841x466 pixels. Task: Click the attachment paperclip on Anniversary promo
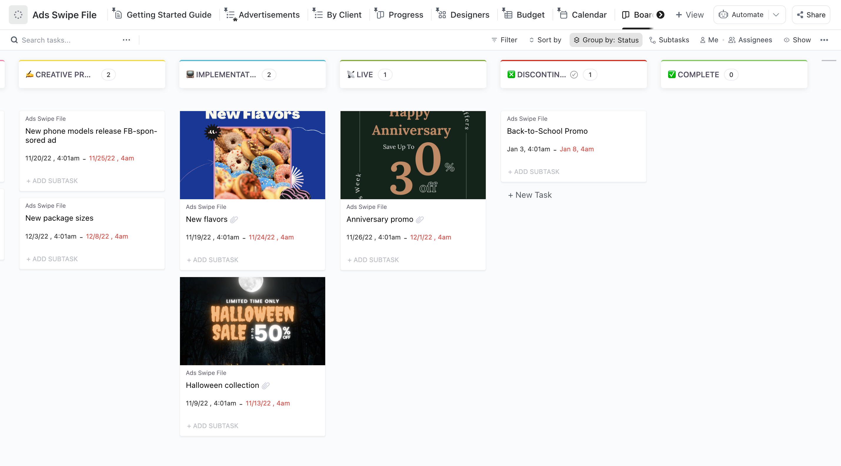[420, 219]
